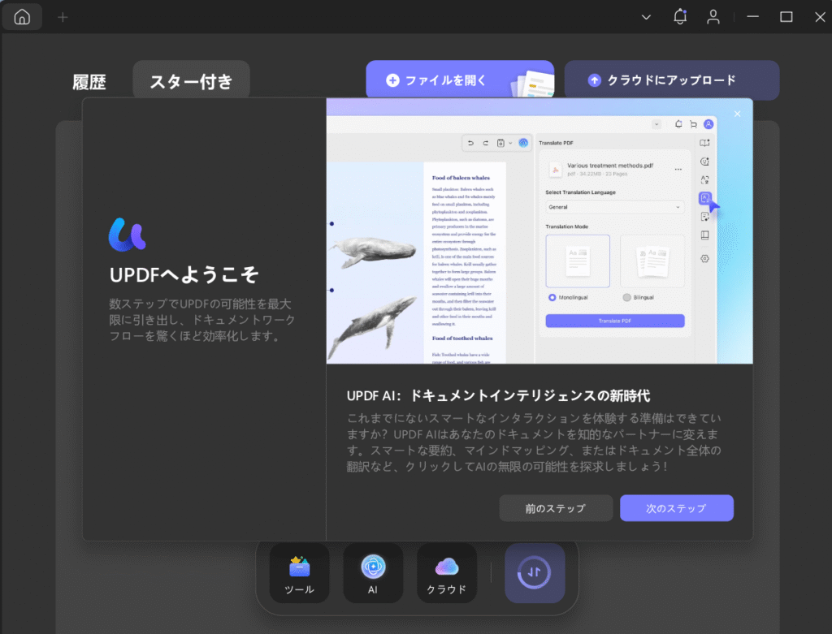Click the circular arrows icon in the dock
The width and height of the screenshot is (832, 634).
coord(535,573)
